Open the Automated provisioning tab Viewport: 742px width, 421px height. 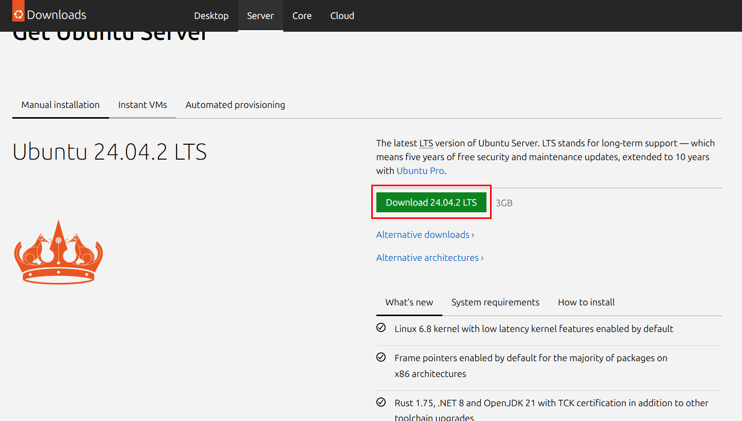[x=235, y=105]
